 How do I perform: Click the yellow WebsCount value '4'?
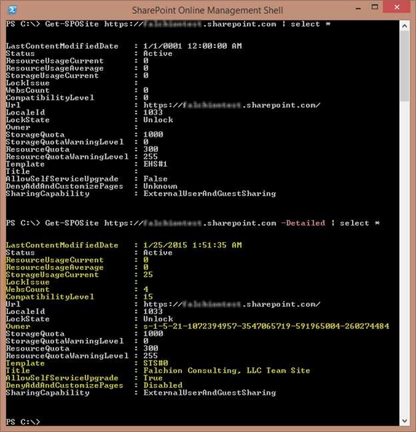[146, 289]
